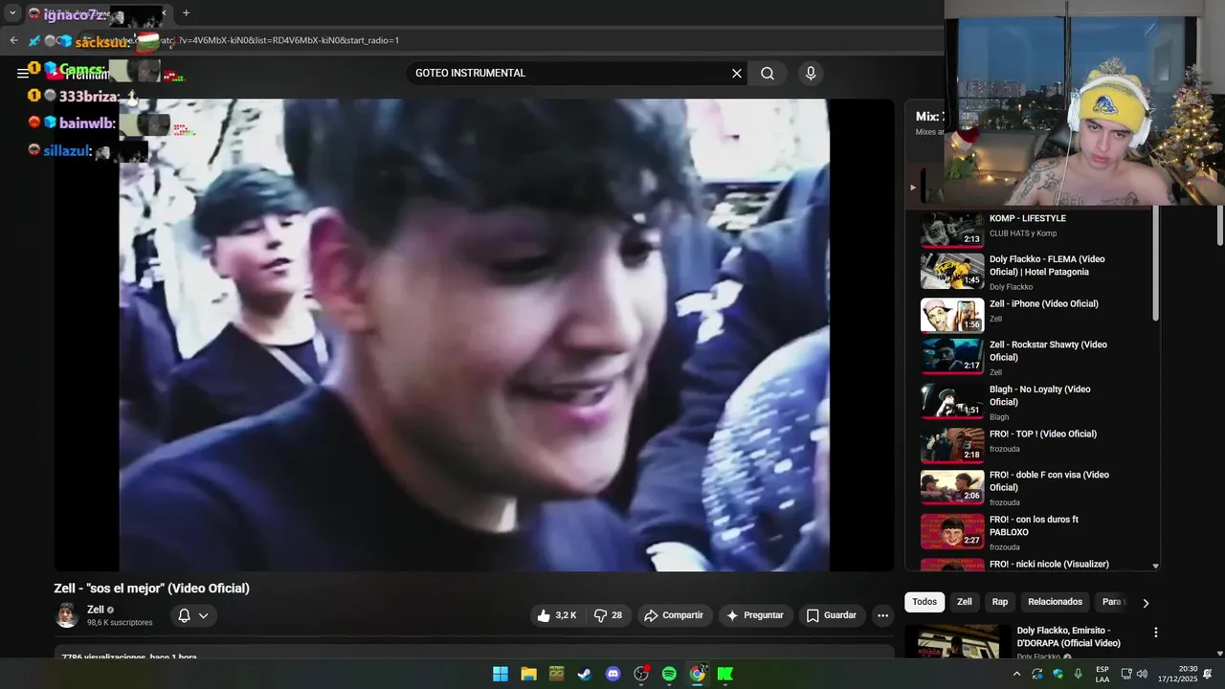Show hidden system tray icons
1225x689 pixels.
[1016, 674]
